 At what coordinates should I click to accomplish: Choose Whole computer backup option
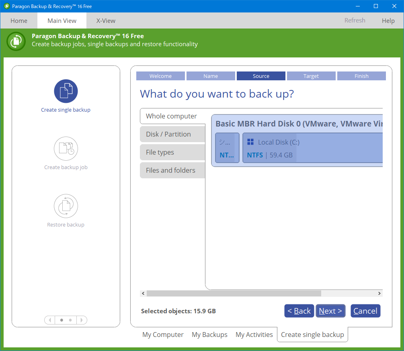[172, 116]
